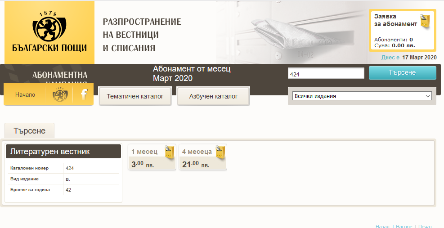Expand the Всички издания dropdown
The width and height of the screenshot is (444, 228).
coord(362,96)
